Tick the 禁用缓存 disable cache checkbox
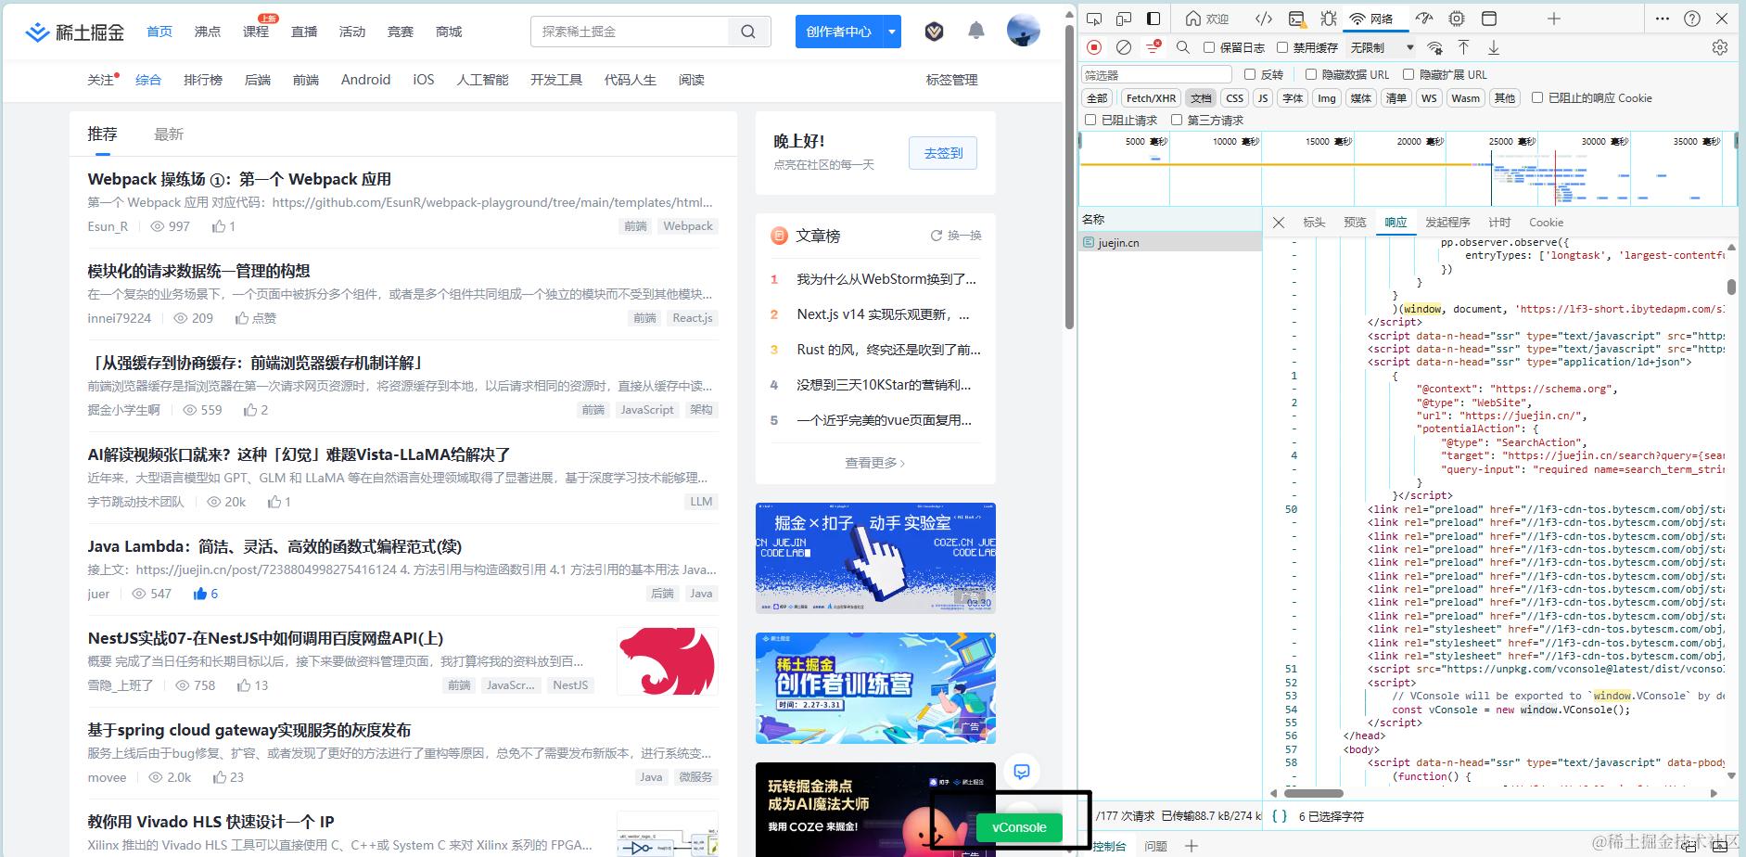Viewport: 1746px width, 857px height. (x=1282, y=47)
